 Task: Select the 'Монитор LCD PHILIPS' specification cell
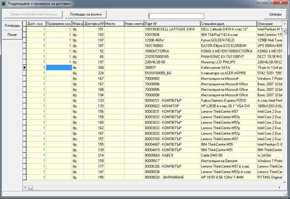point(227,62)
